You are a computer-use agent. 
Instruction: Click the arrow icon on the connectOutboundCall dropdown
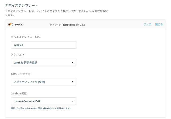click(x=72, y=101)
